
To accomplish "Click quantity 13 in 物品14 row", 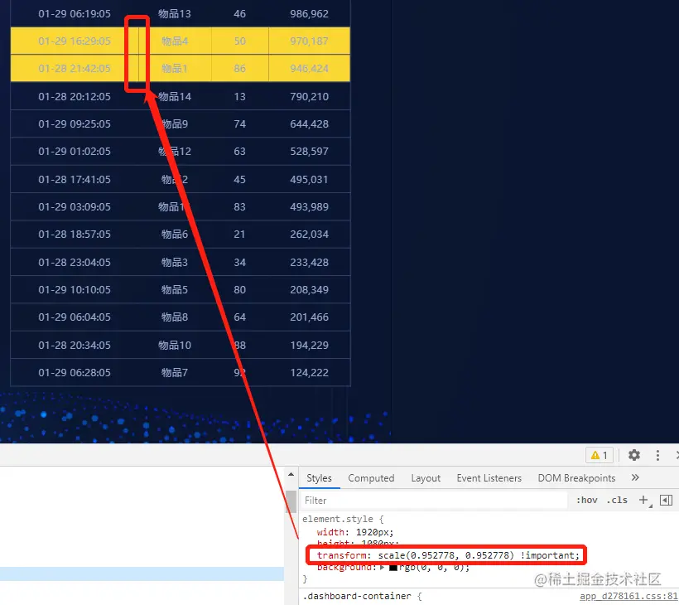I will pos(239,96).
